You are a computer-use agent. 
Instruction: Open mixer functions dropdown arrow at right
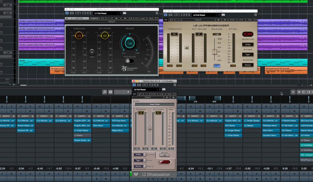point(293,92)
